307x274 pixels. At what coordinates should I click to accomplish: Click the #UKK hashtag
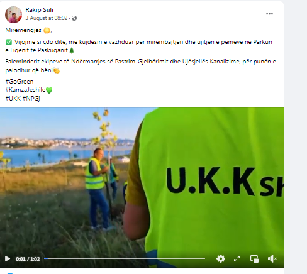pos(13,99)
